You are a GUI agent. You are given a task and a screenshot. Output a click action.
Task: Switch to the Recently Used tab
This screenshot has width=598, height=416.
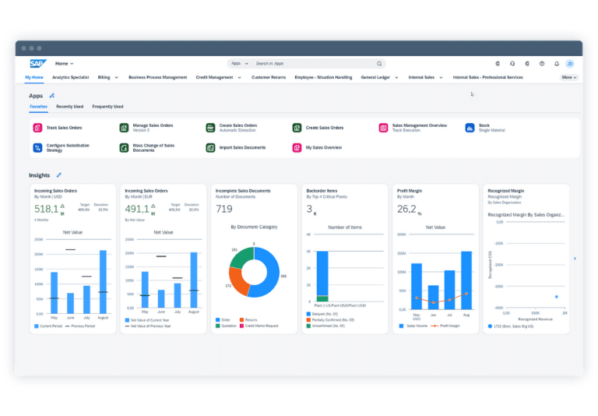tap(69, 107)
